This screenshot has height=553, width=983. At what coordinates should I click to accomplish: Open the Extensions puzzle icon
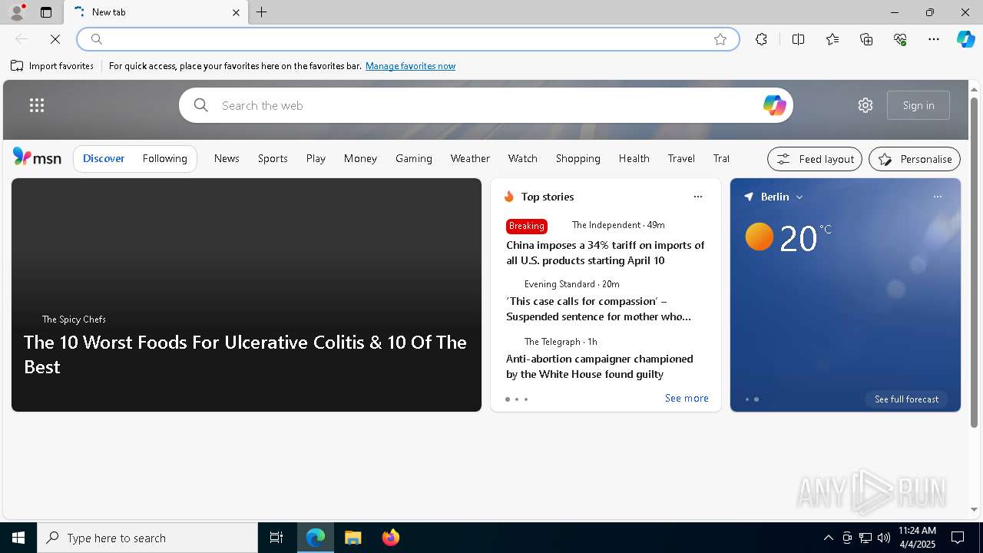point(761,39)
